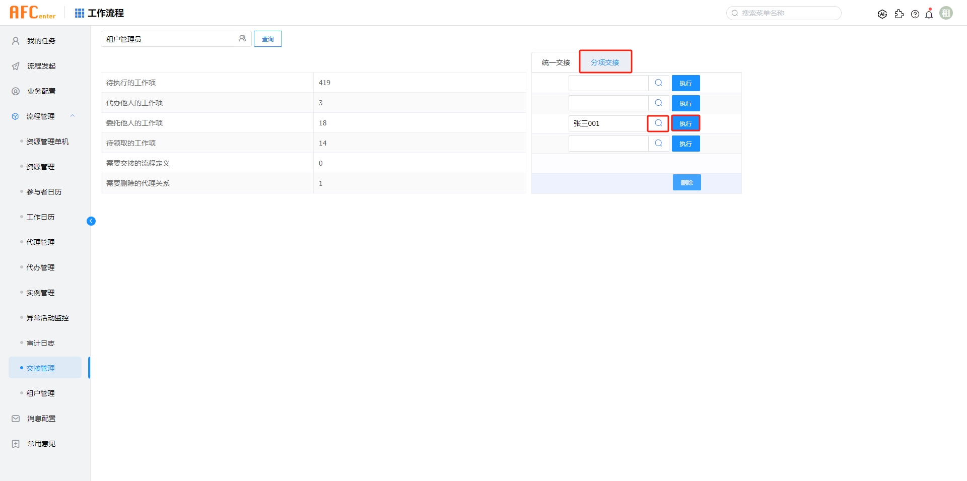Switch to the 分项交接 tab
This screenshot has width=967, height=481.
605,62
